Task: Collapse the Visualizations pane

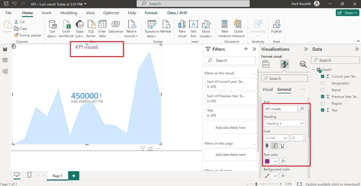Action: (306, 49)
